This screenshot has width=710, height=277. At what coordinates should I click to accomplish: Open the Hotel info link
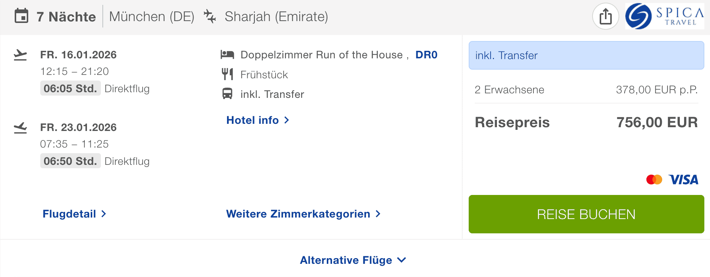tap(257, 120)
